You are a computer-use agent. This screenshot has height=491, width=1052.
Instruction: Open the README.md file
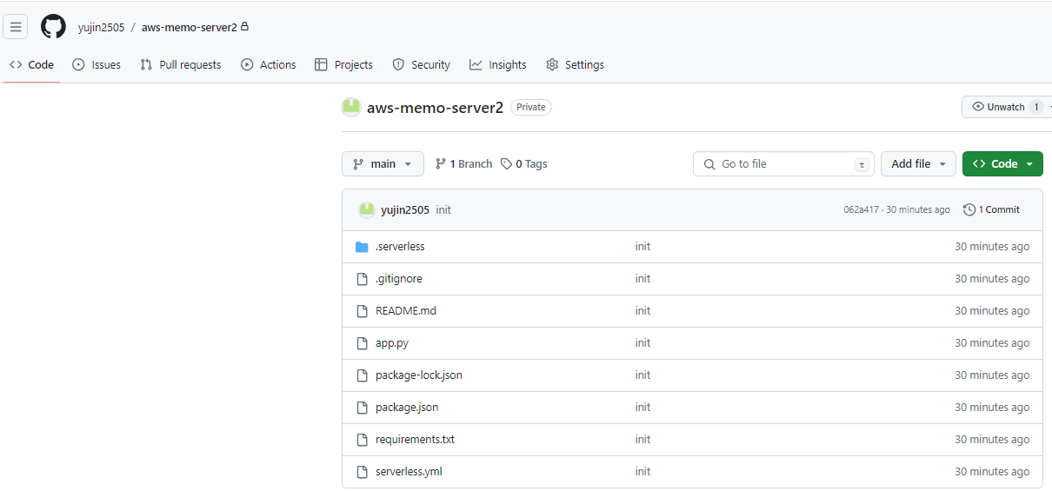point(406,311)
